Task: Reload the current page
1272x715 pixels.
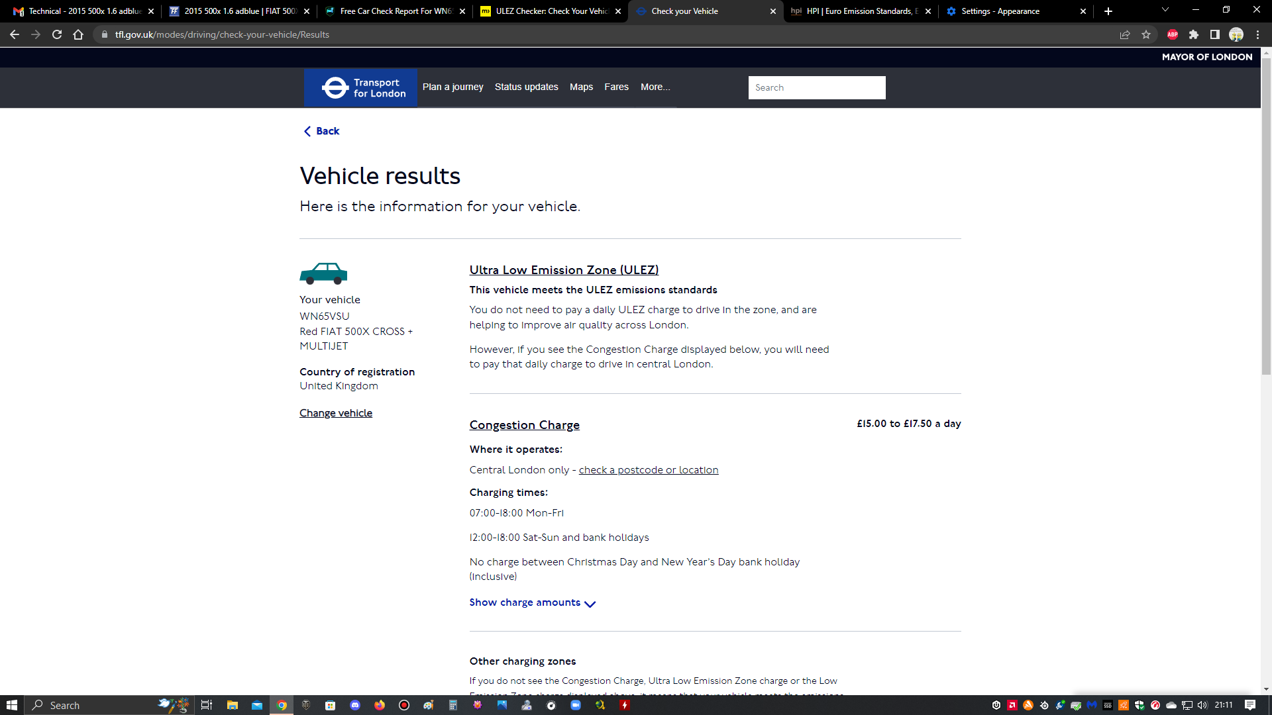Action: coord(57,34)
